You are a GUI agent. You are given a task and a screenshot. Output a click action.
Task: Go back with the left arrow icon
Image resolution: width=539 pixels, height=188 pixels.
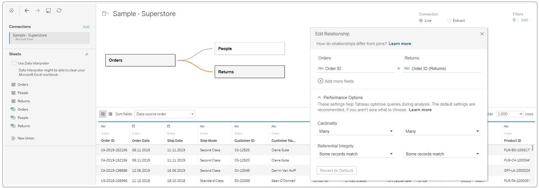tap(27, 11)
